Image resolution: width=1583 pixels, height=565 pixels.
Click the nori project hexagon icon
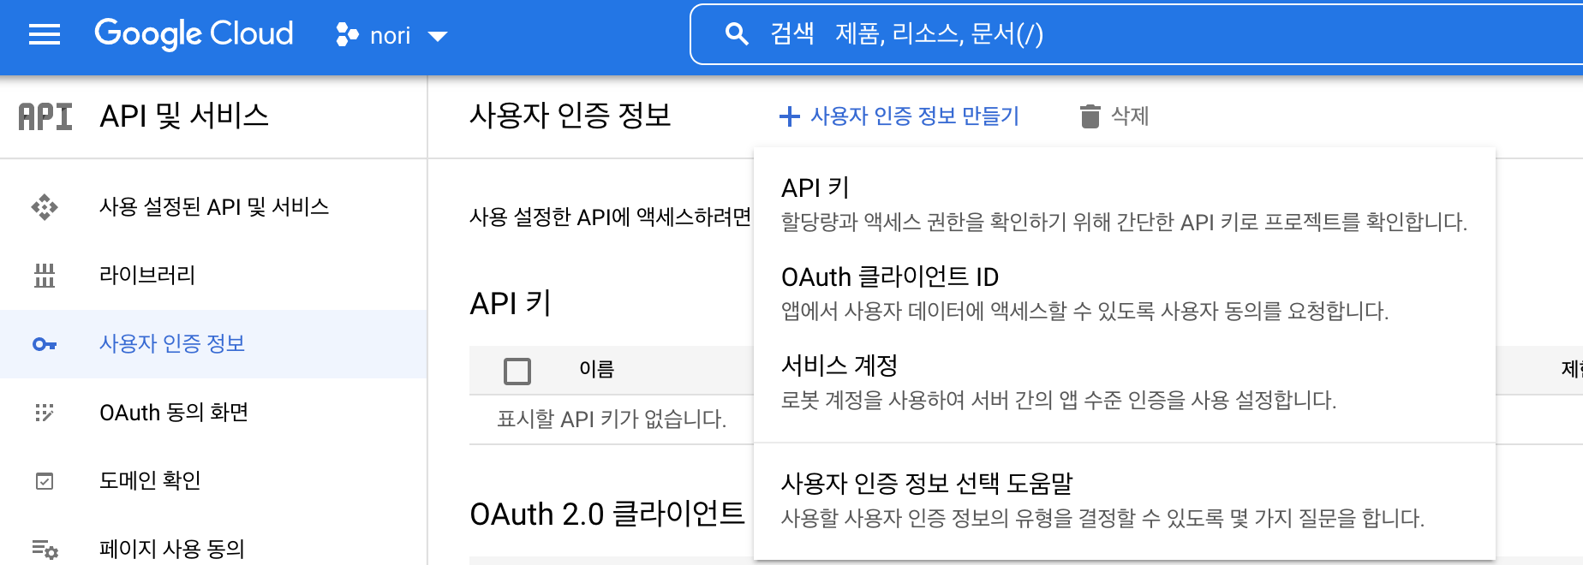click(347, 35)
